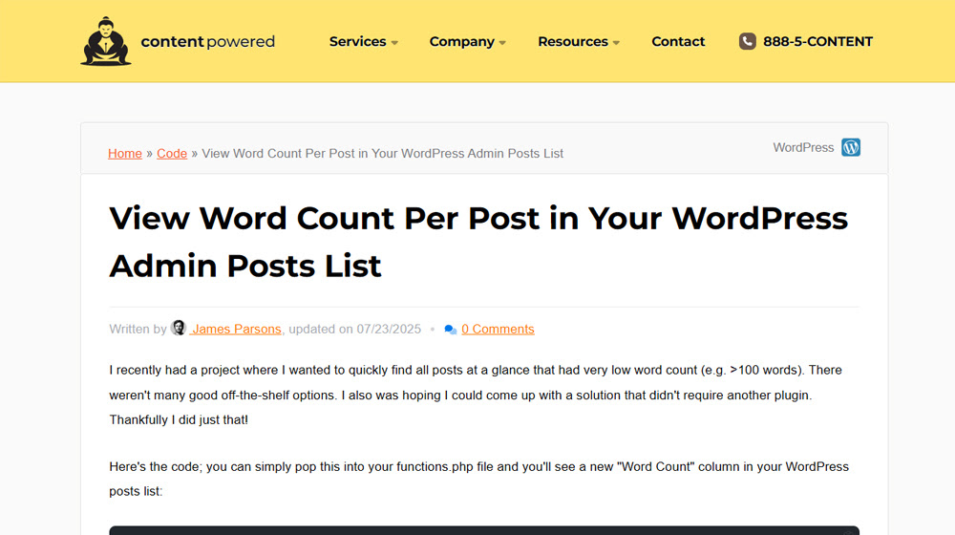Click the WordPress logo icon in the breadcrumb bar
This screenshot has height=535, width=955.
click(851, 147)
